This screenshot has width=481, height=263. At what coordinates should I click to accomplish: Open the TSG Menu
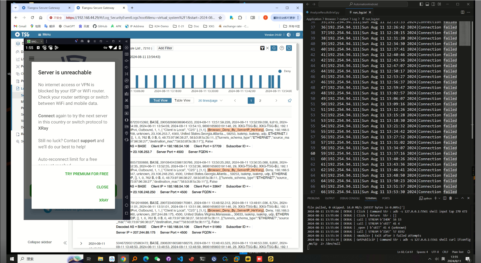[44, 35]
